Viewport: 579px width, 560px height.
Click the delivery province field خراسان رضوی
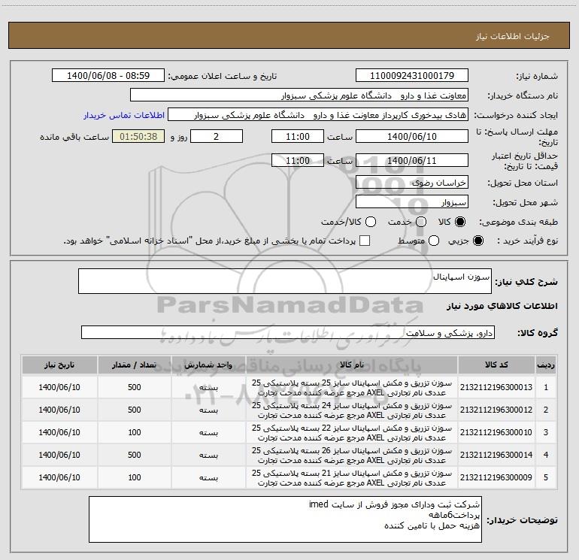(412, 183)
